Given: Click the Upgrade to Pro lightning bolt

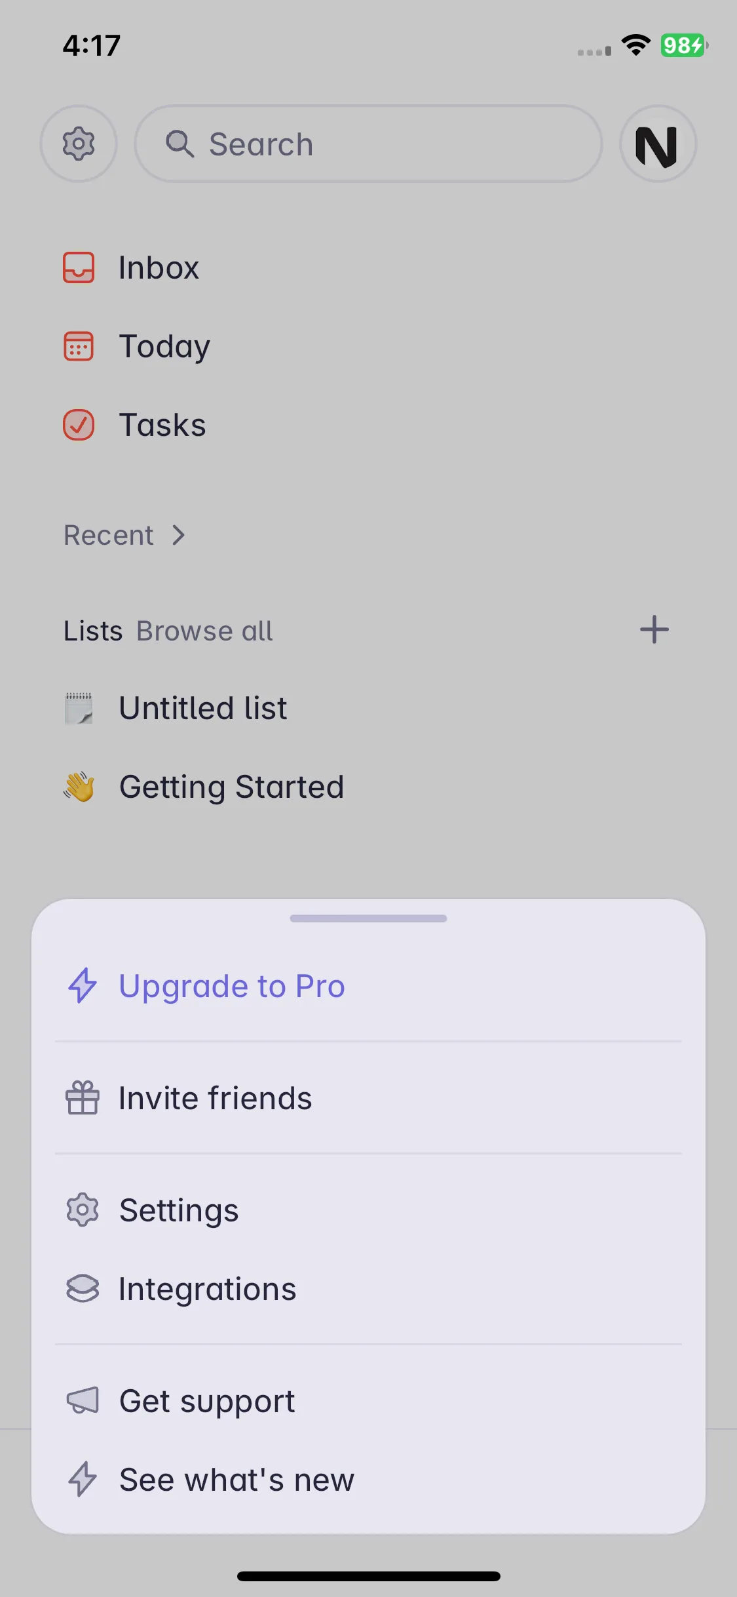Looking at the screenshot, I should (x=83, y=985).
